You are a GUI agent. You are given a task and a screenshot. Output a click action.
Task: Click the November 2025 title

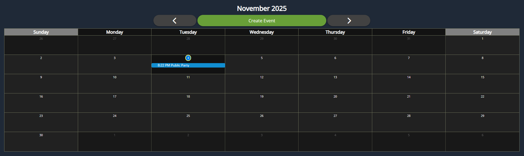(x=262, y=9)
